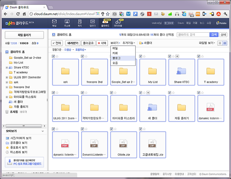This screenshot has height=179, width=231.
Task: Click the 내려받기 download button
Action: pos(73,43)
